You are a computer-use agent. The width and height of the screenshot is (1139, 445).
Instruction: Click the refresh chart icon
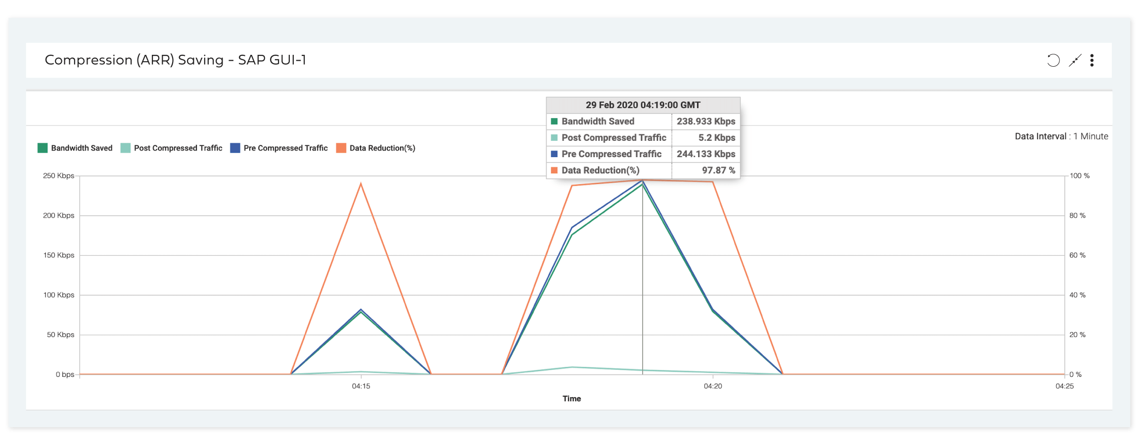point(1053,60)
